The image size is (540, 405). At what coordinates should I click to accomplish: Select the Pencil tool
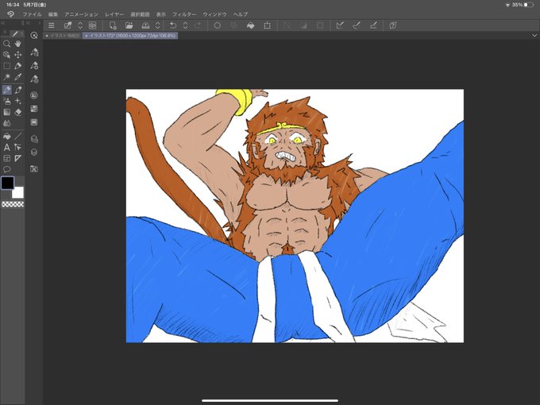tap(18, 90)
